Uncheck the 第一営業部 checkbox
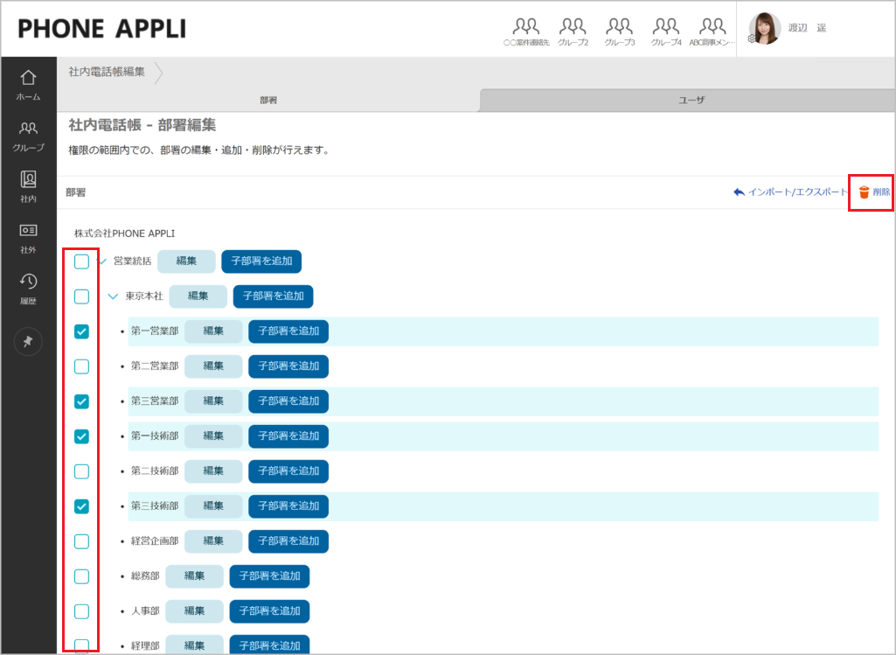The image size is (896, 655). click(81, 331)
